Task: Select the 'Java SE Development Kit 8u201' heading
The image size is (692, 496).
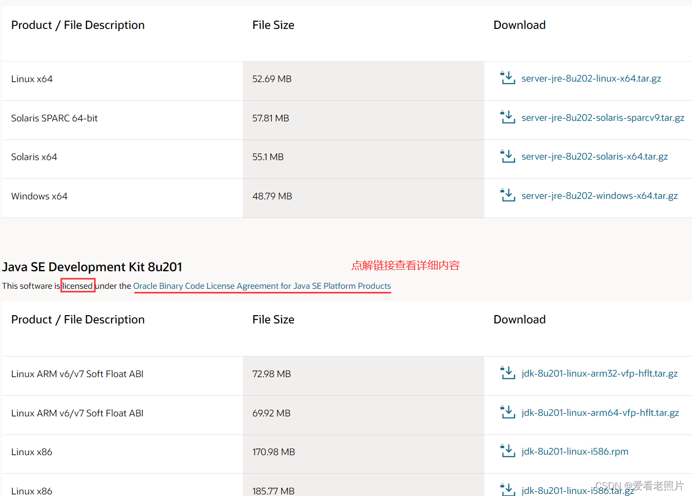Action: tap(92, 267)
